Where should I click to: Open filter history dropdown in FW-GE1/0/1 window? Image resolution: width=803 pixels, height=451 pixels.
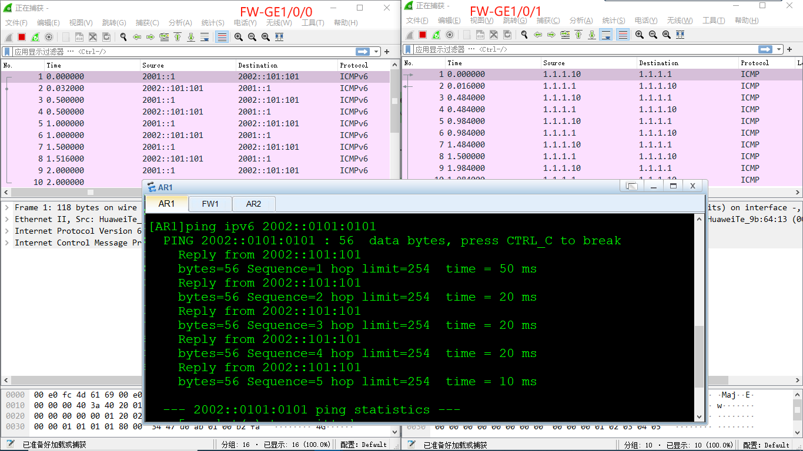coord(779,49)
